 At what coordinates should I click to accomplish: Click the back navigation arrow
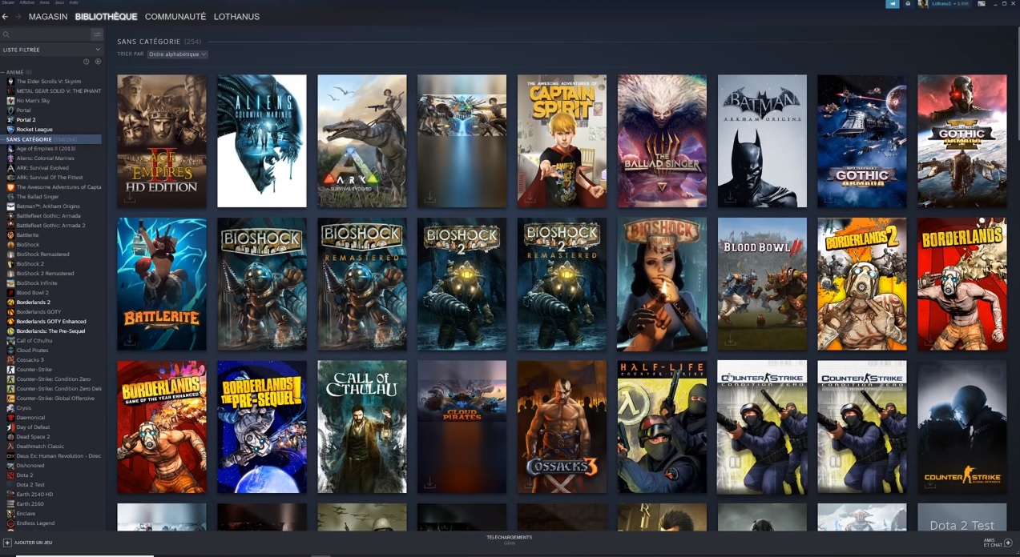coord(6,17)
